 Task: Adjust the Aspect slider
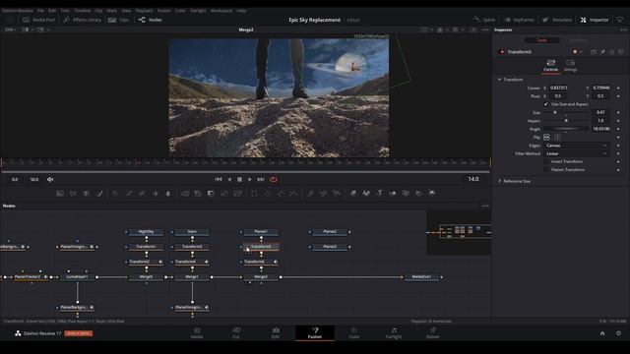coord(566,121)
